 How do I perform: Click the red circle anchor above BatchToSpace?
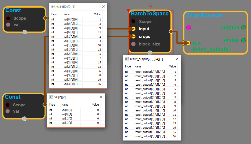[x=151, y=5]
